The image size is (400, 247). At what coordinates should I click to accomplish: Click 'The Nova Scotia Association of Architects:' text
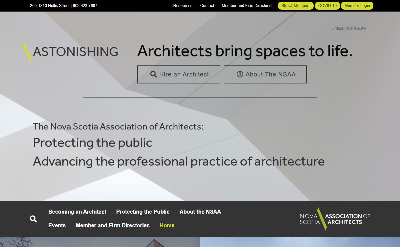[118, 127]
